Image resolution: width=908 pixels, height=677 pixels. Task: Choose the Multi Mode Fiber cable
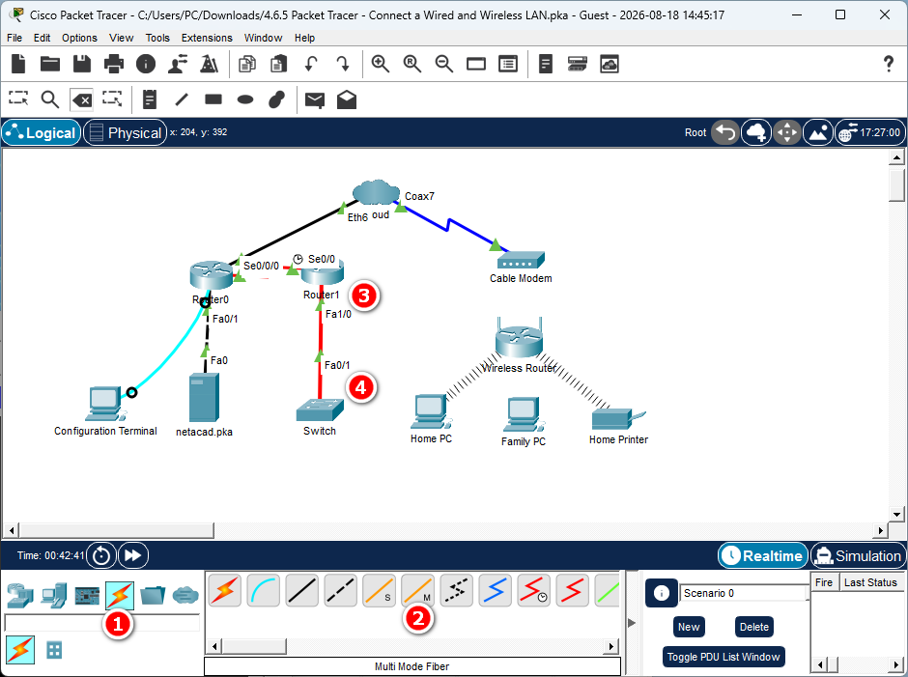point(417,590)
